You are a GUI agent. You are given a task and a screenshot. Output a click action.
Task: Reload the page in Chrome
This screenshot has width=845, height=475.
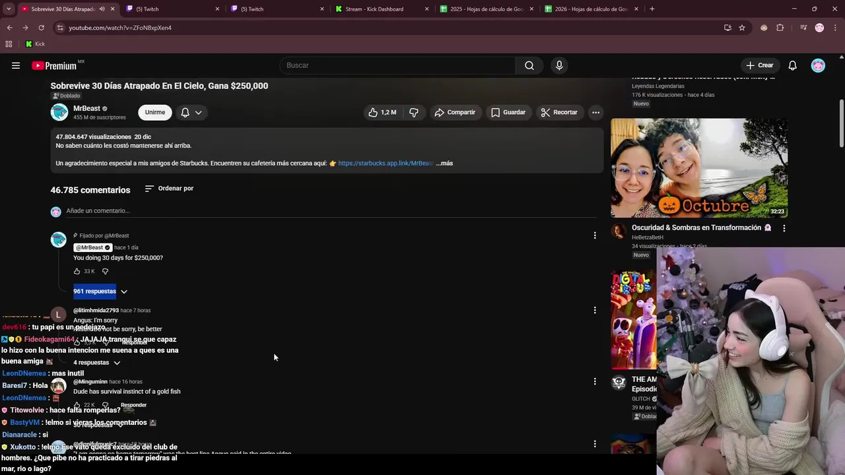pos(41,28)
